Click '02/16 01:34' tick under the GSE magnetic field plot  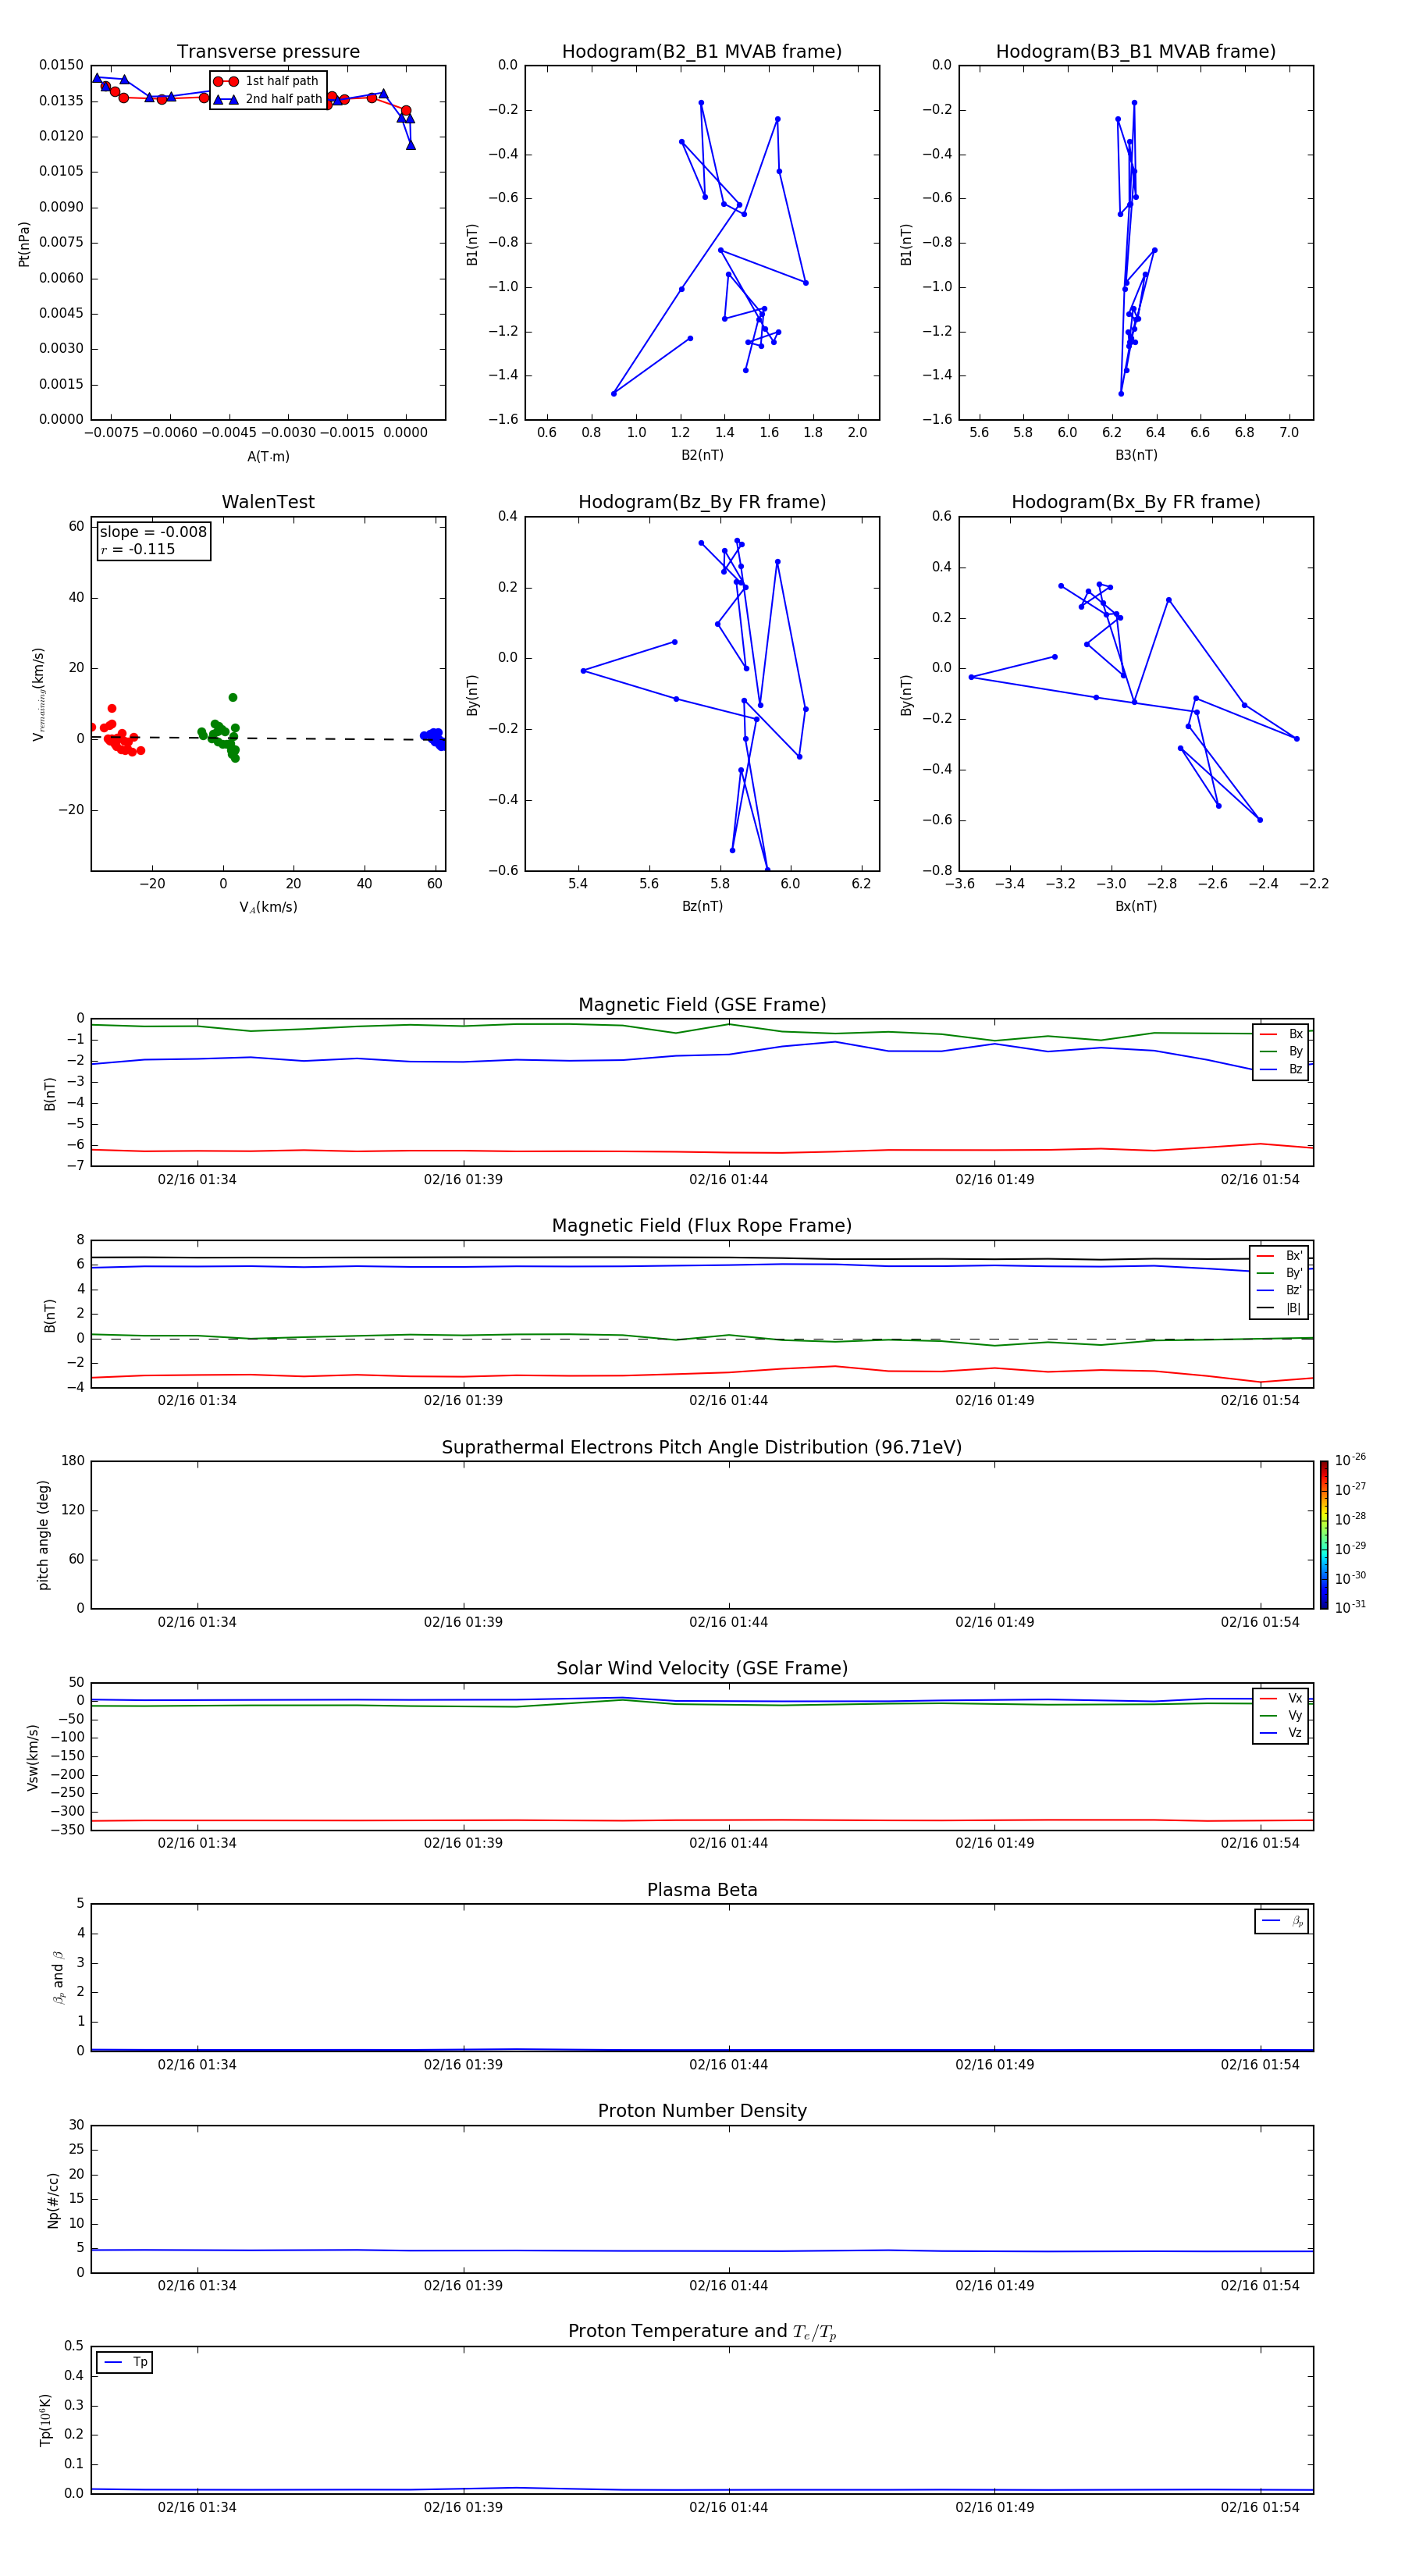[x=197, y=1180]
